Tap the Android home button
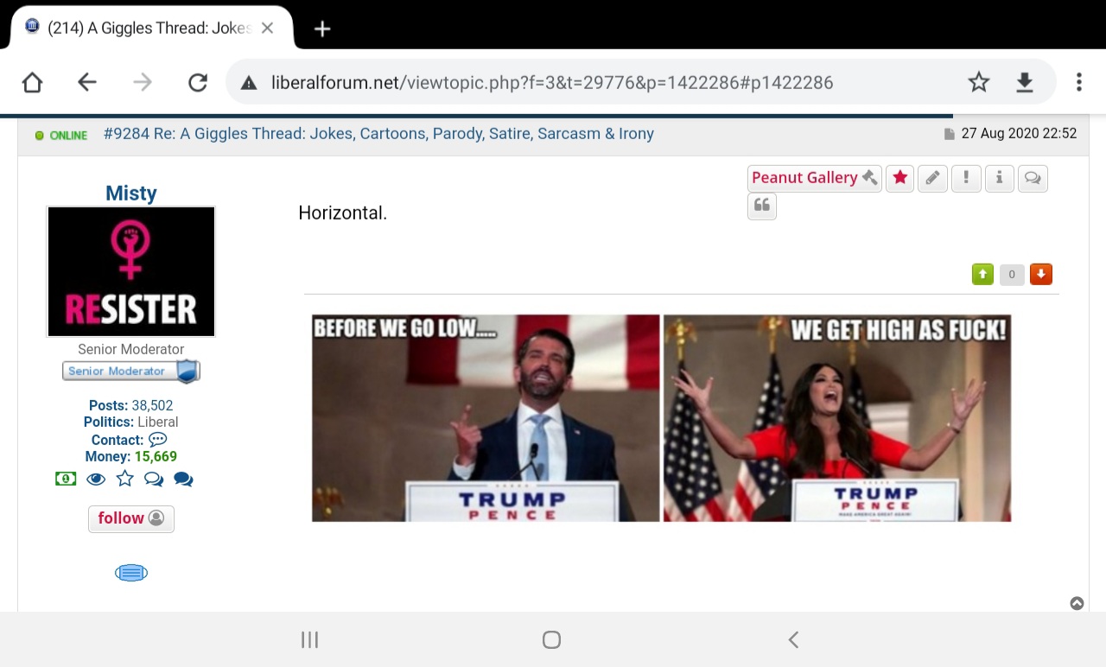 coord(551,639)
